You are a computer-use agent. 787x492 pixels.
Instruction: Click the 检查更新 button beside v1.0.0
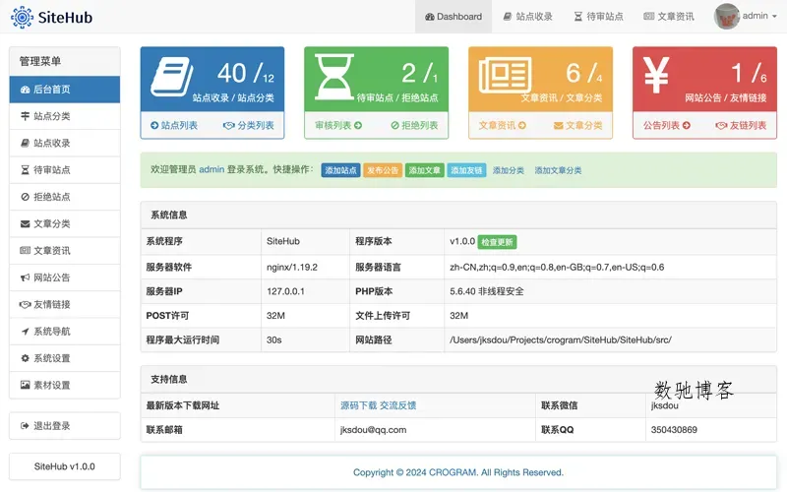tap(497, 242)
